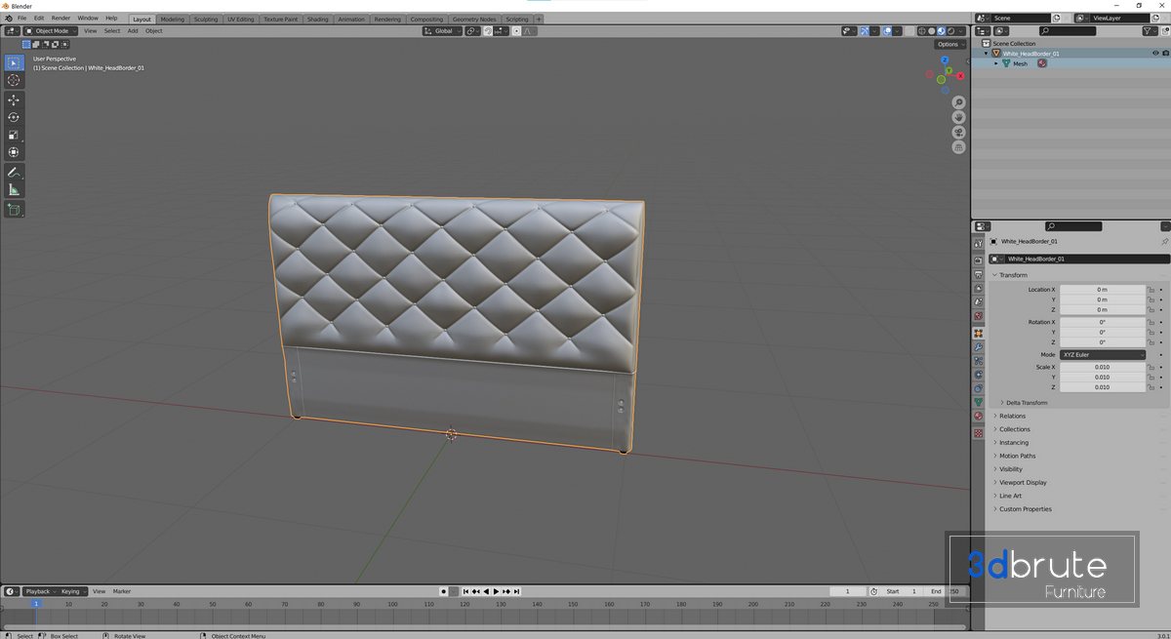Viewport: 1171px width, 639px height.
Task: Open the Render menu
Action: [61, 19]
